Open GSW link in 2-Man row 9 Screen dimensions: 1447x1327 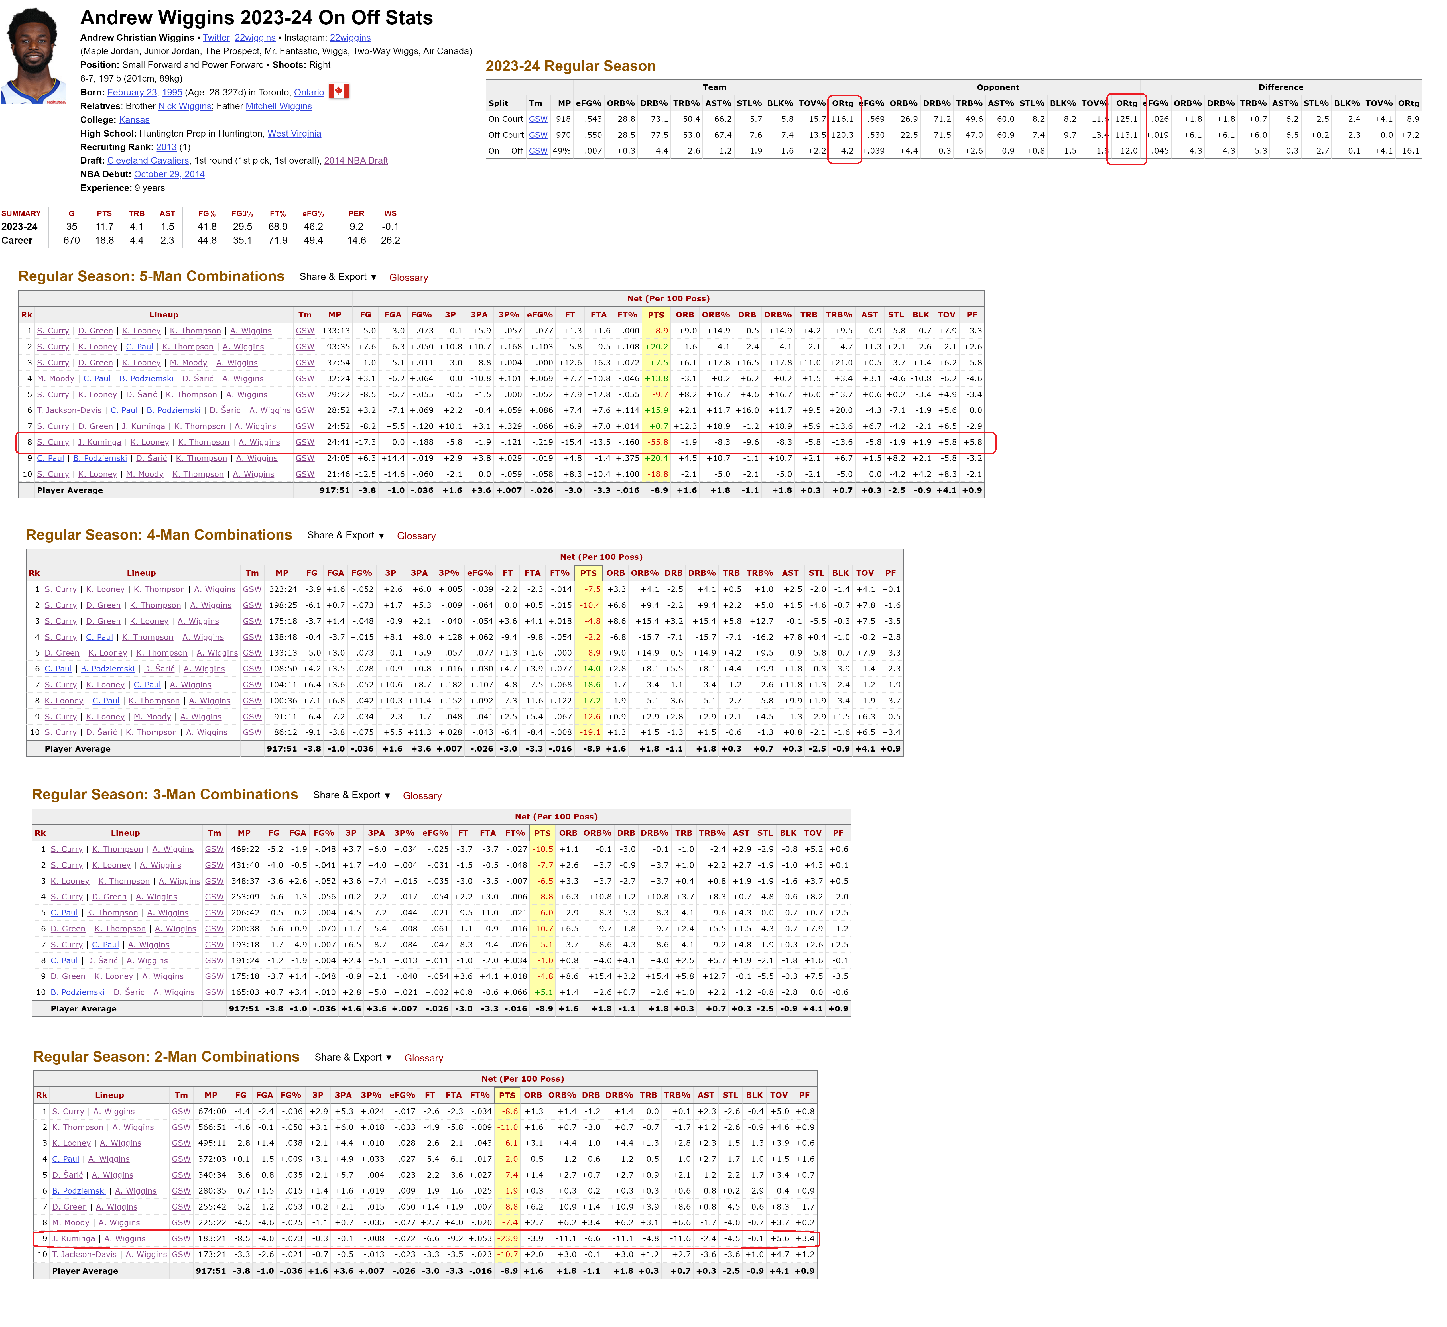pyautogui.click(x=181, y=1239)
